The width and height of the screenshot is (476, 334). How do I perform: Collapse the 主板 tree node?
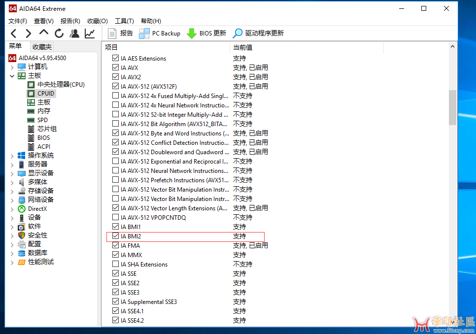[12, 76]
